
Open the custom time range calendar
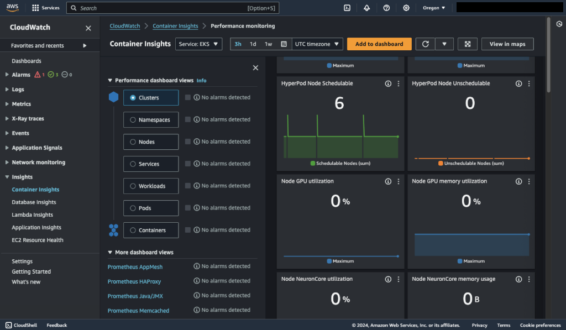coord(284,44)
